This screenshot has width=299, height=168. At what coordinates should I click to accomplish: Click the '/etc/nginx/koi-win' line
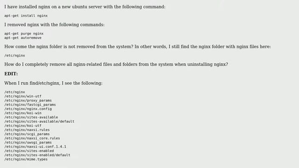pos(23,113)
